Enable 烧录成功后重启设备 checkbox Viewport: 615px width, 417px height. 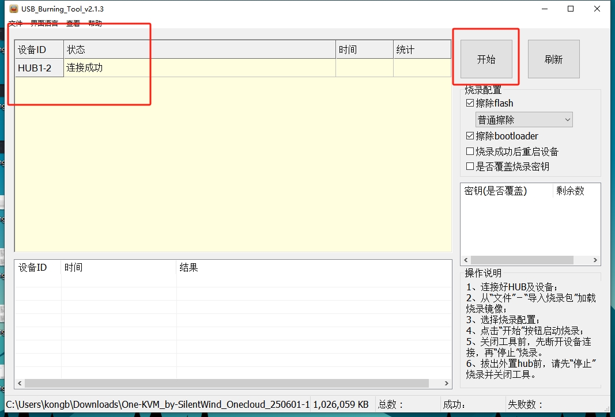(x=470, y=151)
